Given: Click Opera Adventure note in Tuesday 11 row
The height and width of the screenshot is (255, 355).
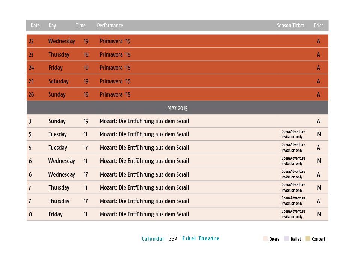Looking at the screenshot, I should 293,134.
